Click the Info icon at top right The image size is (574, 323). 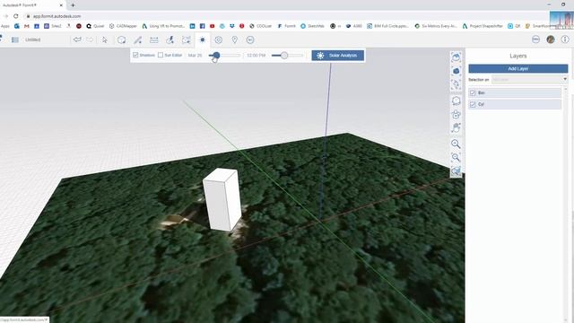point(565,39)
